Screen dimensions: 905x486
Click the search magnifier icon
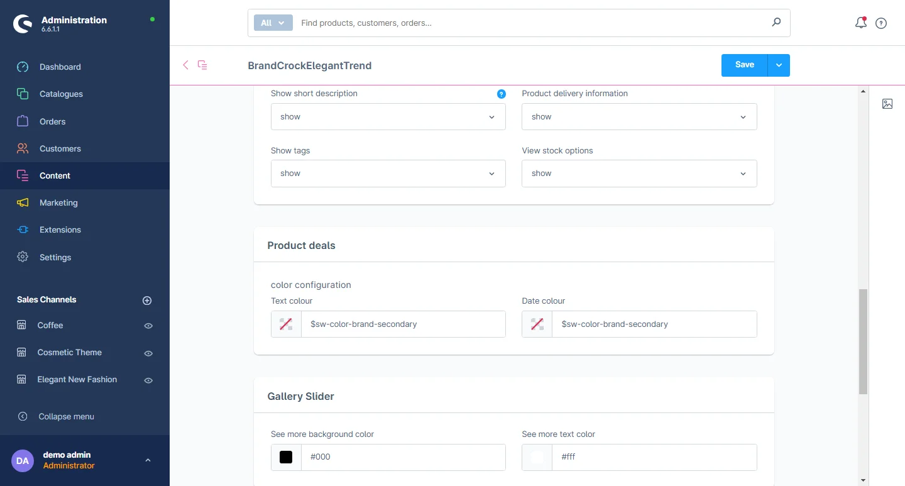pos(776,23)
